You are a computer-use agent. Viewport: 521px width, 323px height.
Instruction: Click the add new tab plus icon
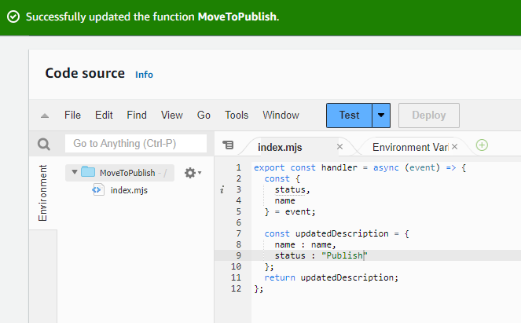tap(482, 145)
